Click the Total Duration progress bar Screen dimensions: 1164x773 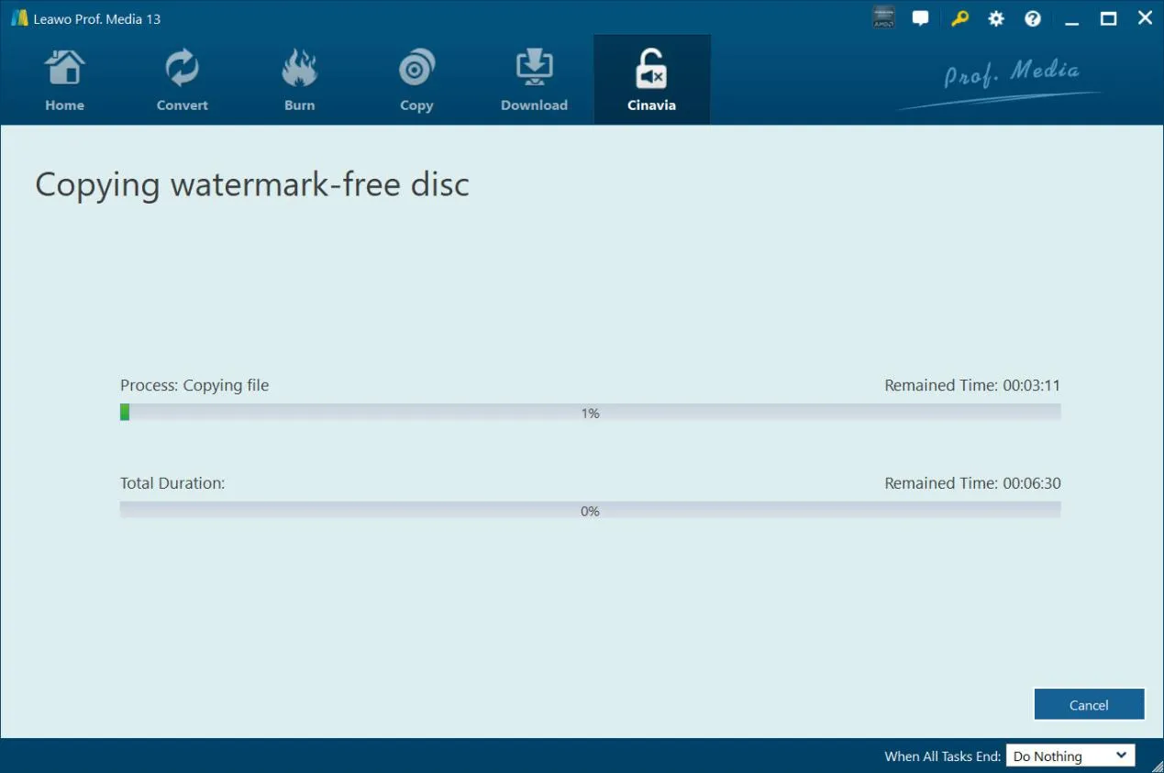pyautogui.click(x=590, y=511)
